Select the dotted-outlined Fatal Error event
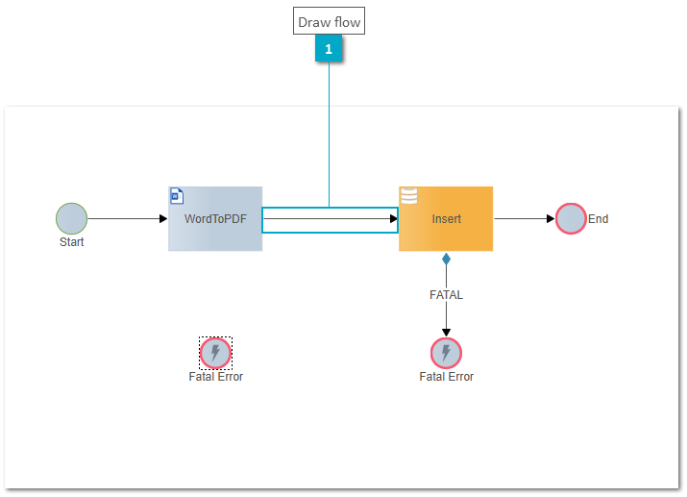Image resolution: width=687 pixels, height=497 pixels. 215,353
